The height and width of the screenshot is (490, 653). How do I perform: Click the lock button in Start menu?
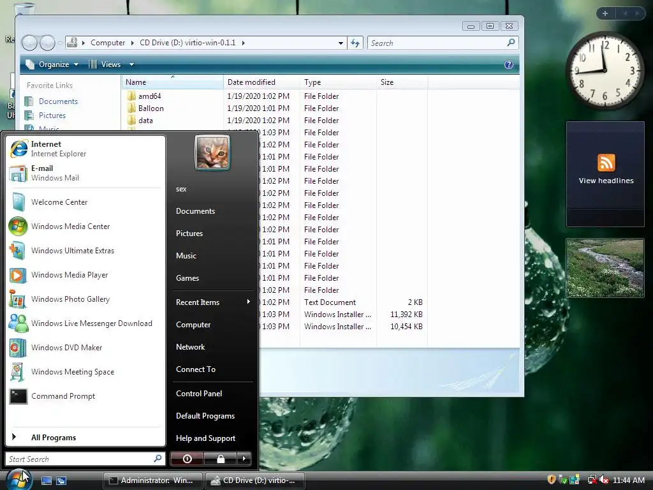pos(221,459)
